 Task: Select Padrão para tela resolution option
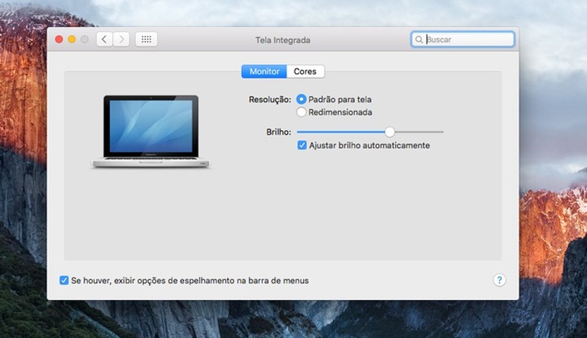(x=301, y=99)
